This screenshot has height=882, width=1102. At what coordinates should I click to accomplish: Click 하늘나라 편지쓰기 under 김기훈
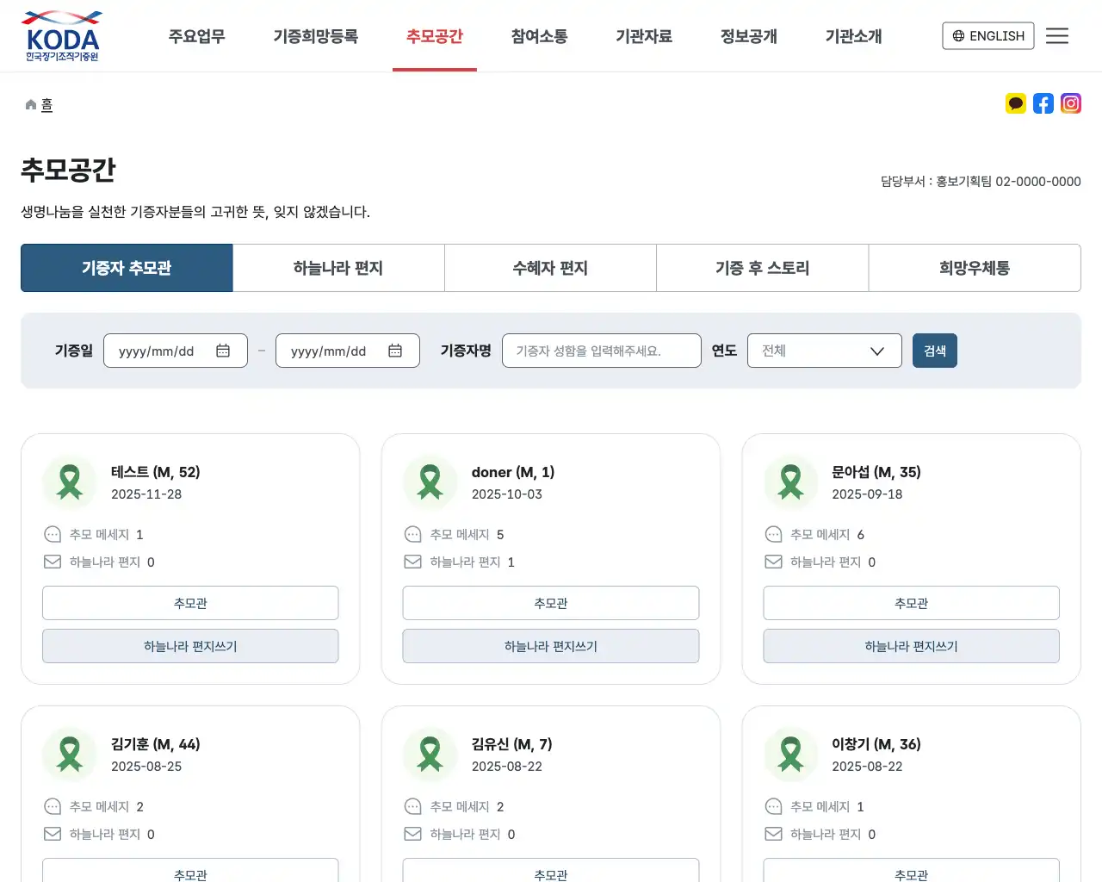[190, 879]
